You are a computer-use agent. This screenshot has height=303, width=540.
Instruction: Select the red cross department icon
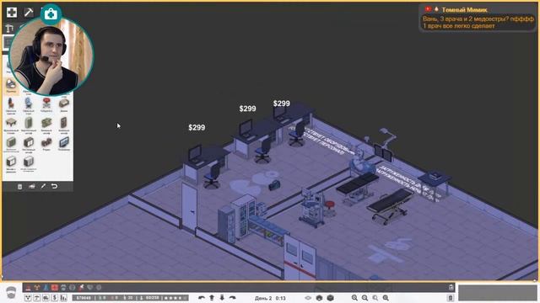pyautogui.click(x=54, y=287)
